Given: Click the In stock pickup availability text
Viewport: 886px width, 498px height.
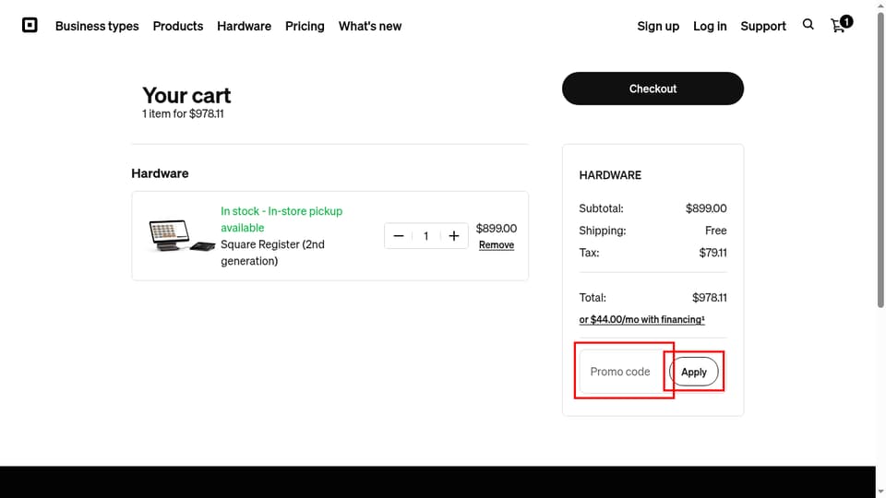Looking at the screenshot, I should 281,219.
